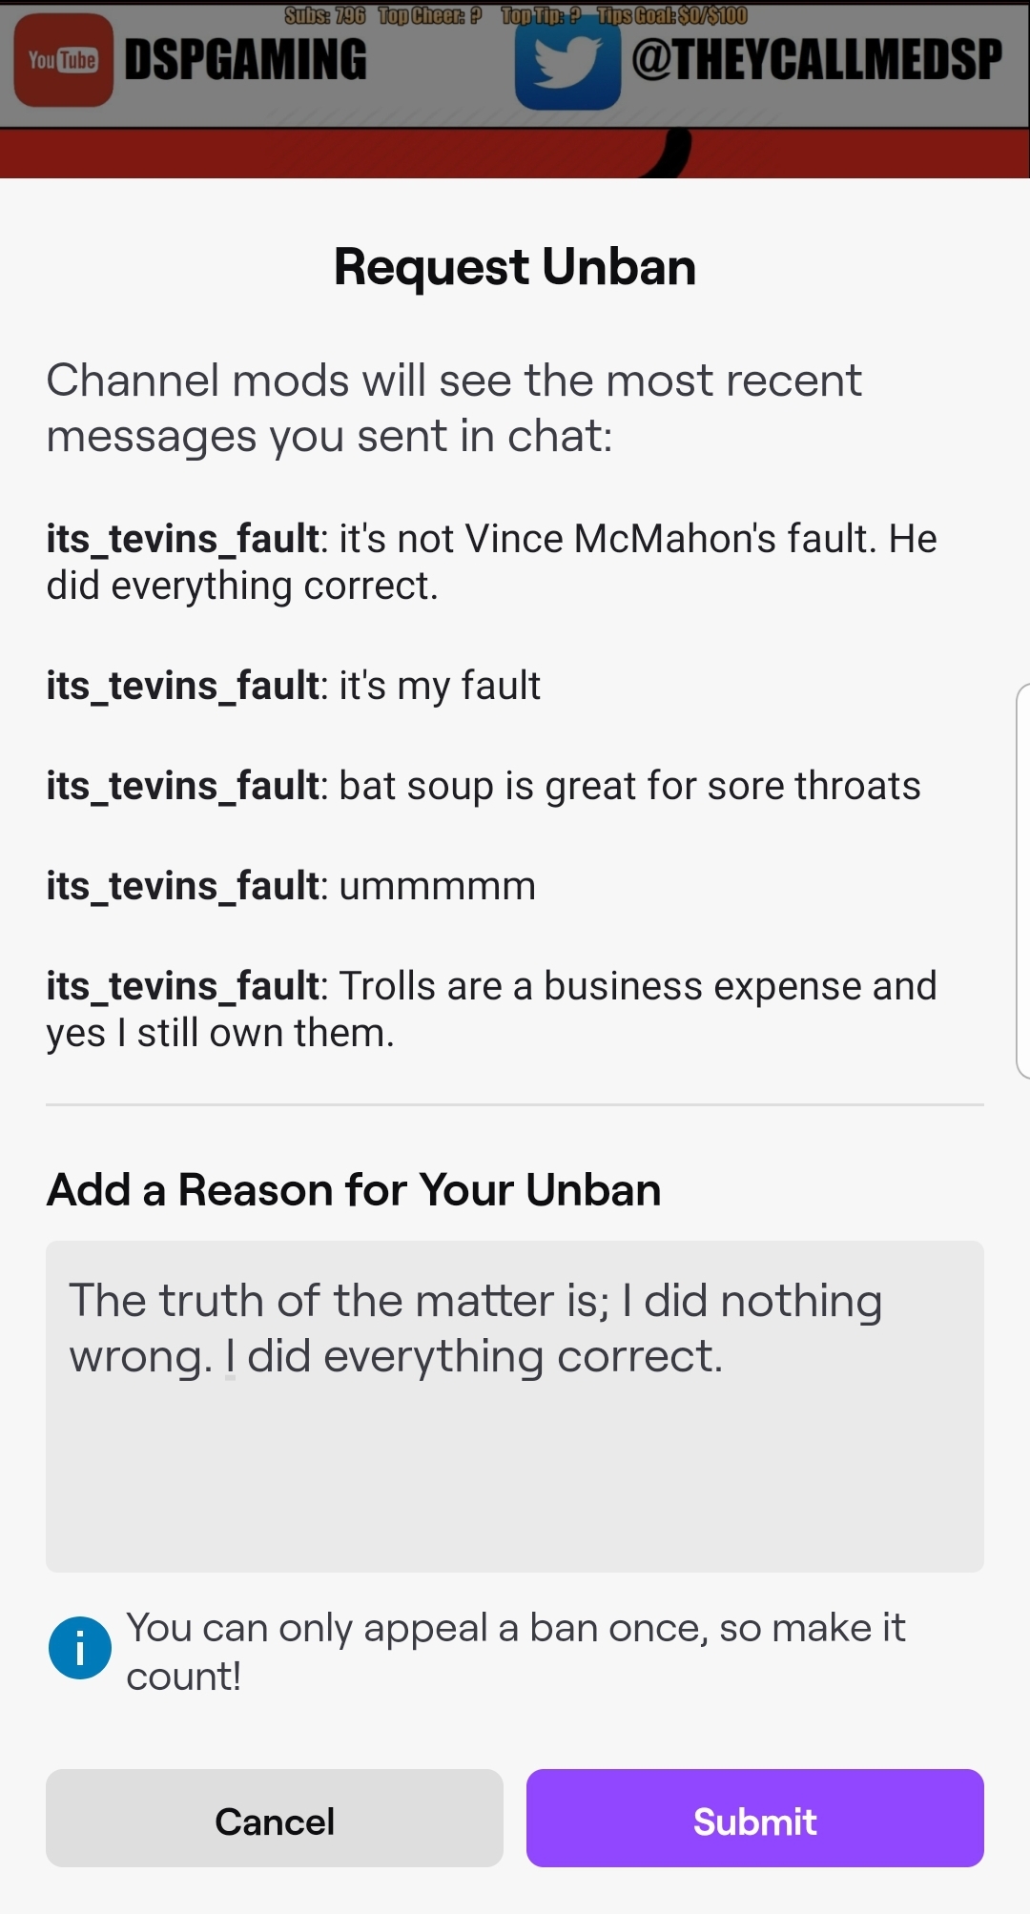Tap the Subs 796 overlay counter
This screenshot has height=1914, width=1030.
click(325, 15)
